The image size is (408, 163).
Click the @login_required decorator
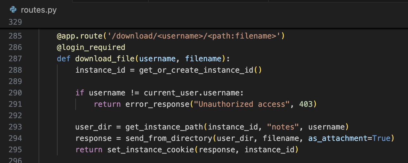(x=91, y=47)
